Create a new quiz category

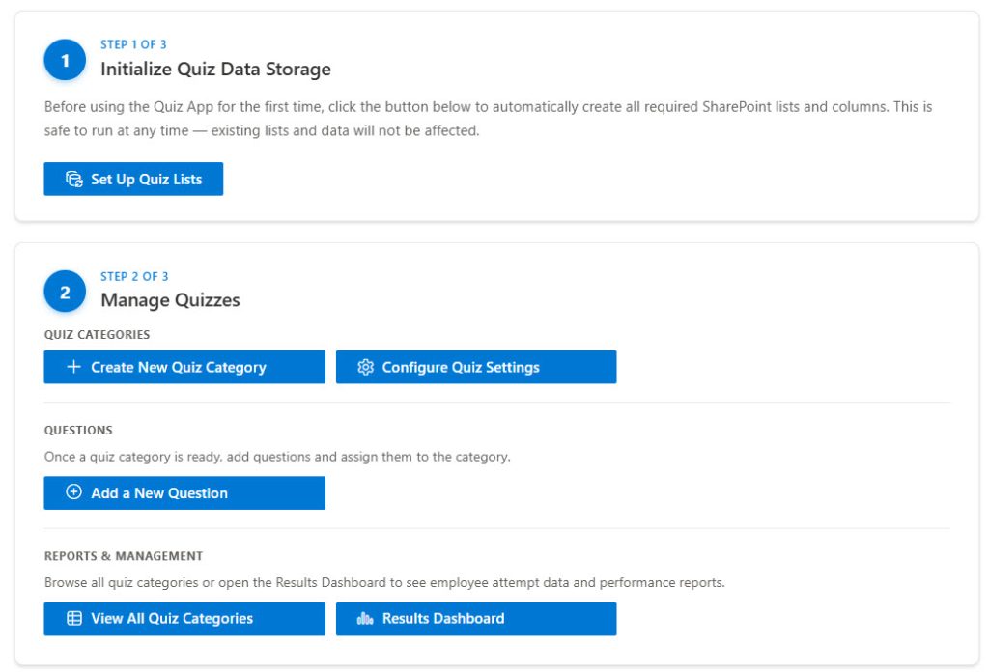(184, 367)
